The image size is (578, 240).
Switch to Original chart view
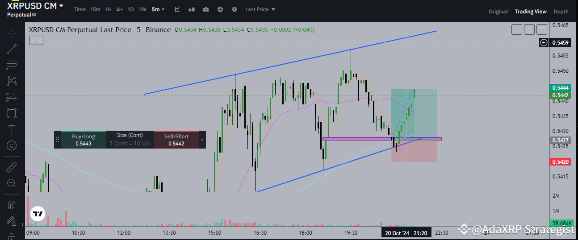(498, 12)
